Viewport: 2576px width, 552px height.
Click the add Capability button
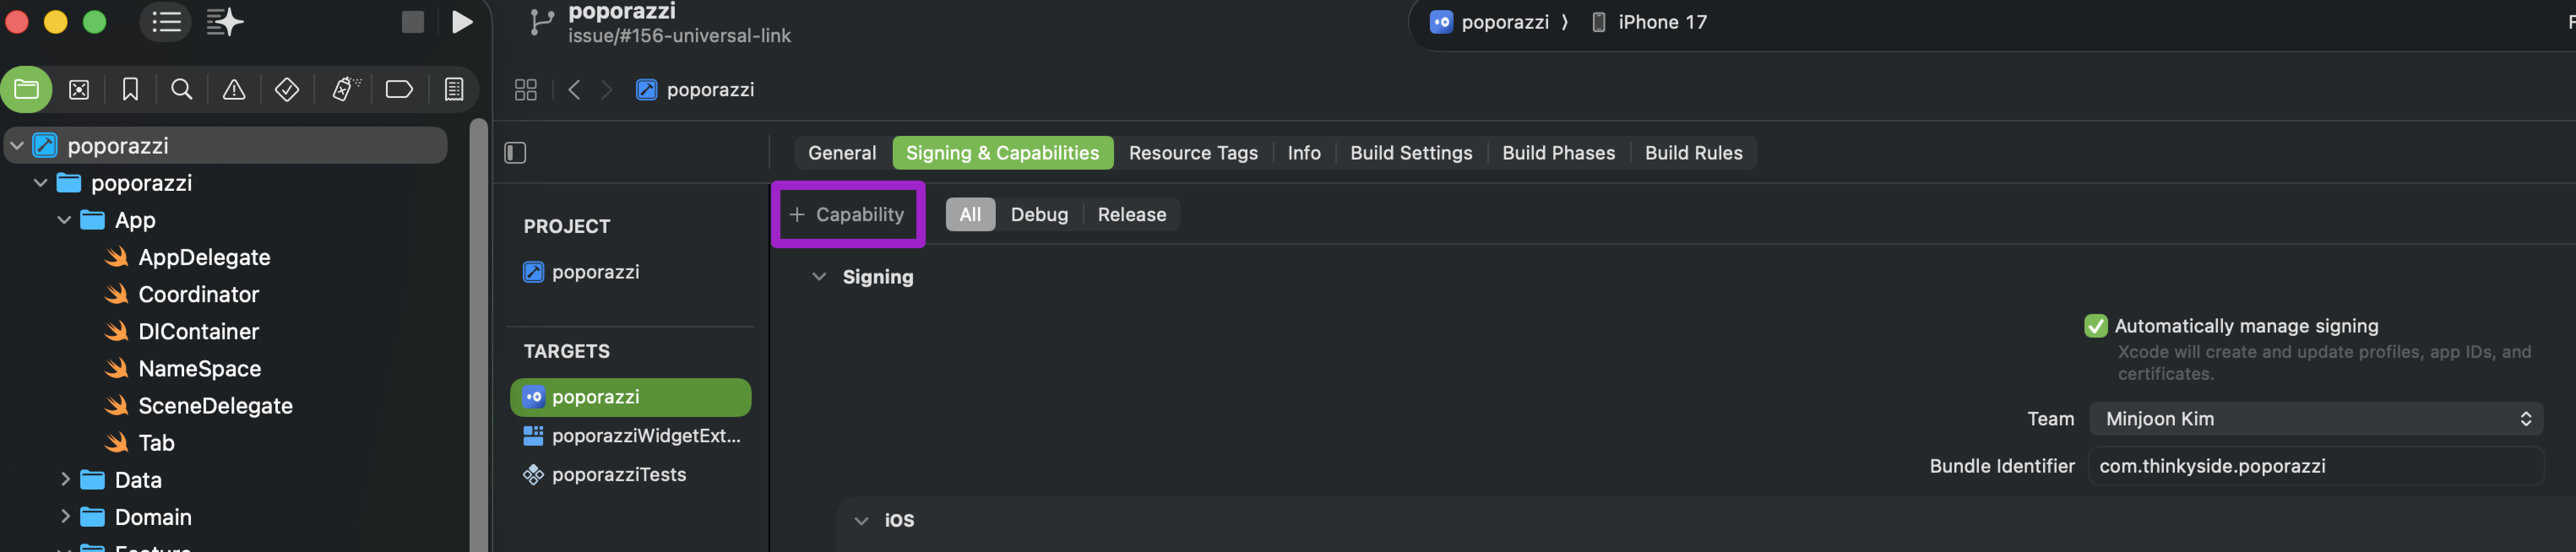[847, 215]
